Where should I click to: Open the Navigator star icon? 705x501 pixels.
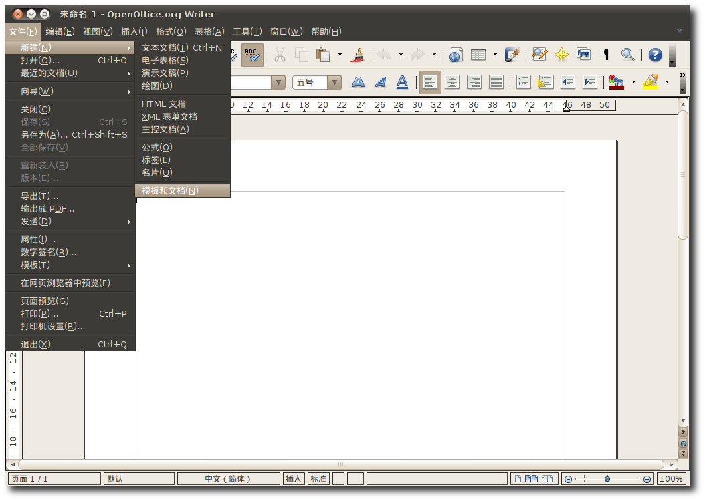[x=561, y=55]
